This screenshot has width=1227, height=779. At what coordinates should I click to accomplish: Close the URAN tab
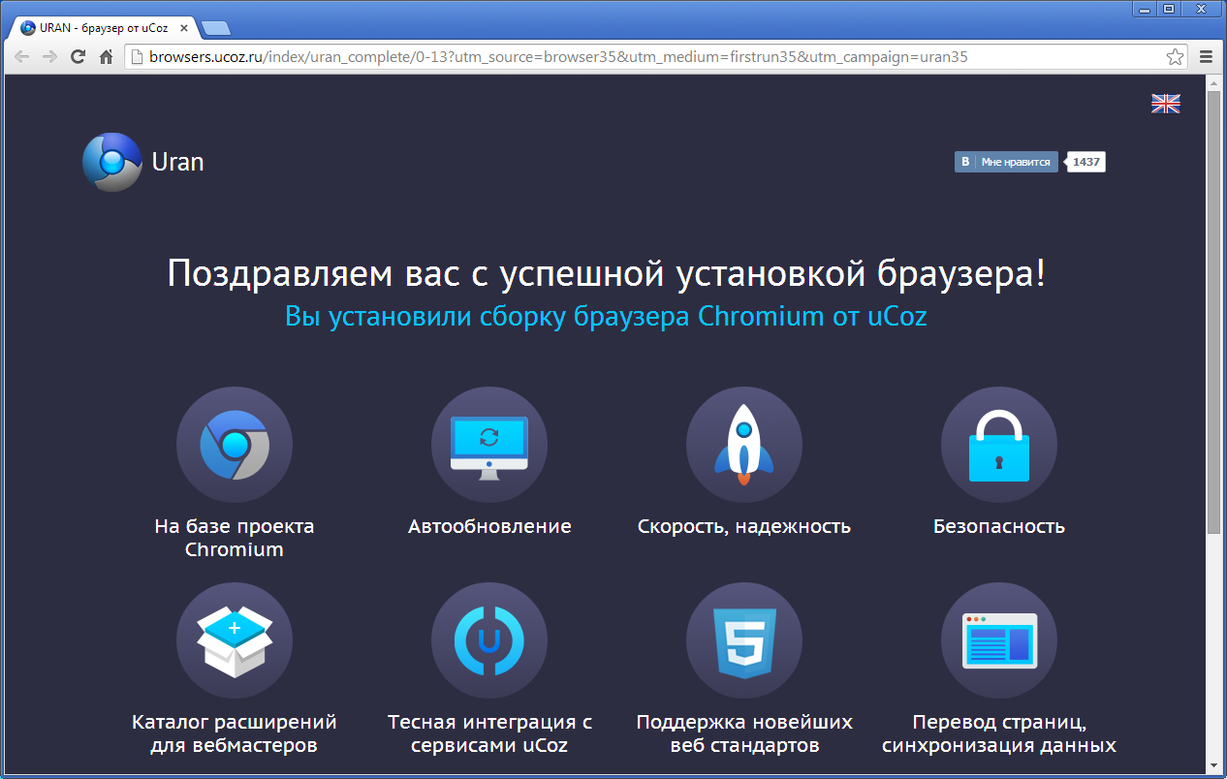click(183, 28)
